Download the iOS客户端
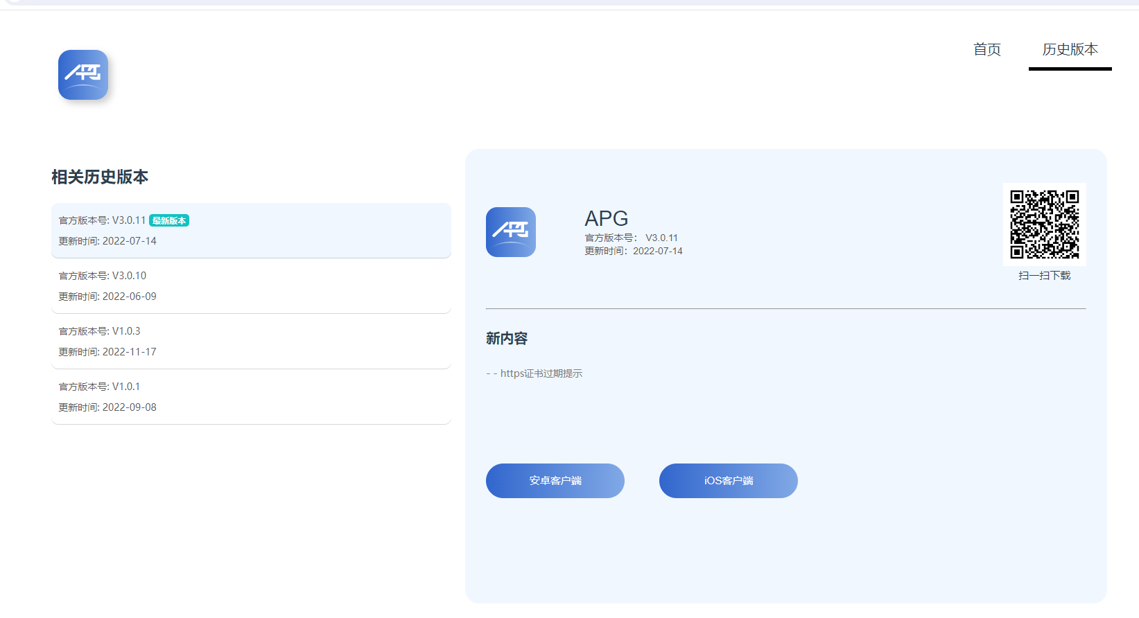This screenshot has height=618, width=1139. (x=729, y=481)
